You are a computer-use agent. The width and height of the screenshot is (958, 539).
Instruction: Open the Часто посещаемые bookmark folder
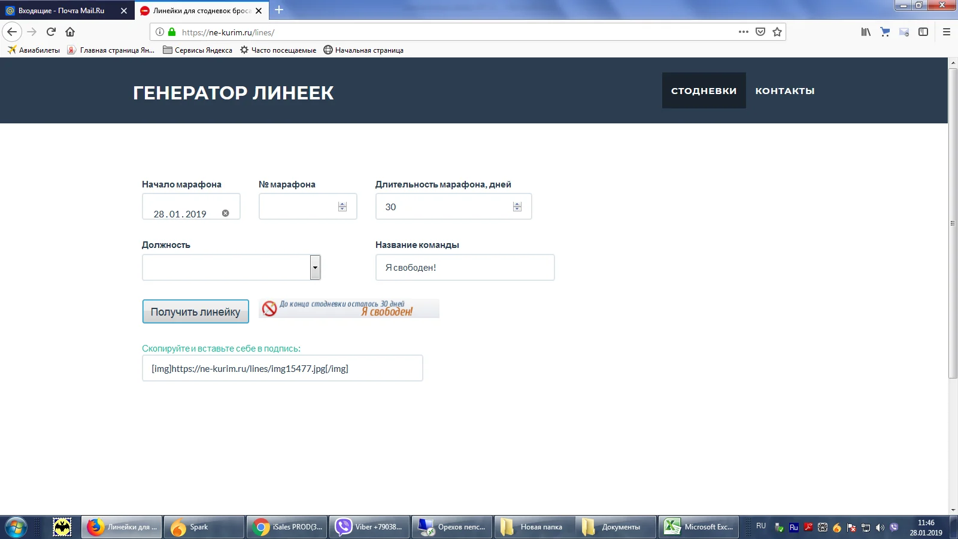pyautogui.click(x=278, y=50)
